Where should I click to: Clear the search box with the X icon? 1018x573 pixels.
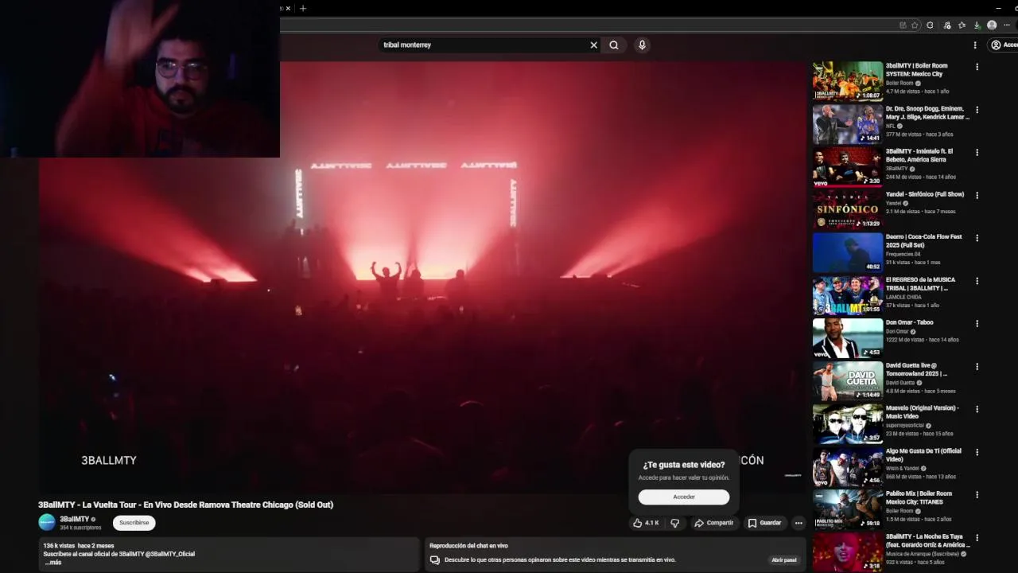pos(593,45)
